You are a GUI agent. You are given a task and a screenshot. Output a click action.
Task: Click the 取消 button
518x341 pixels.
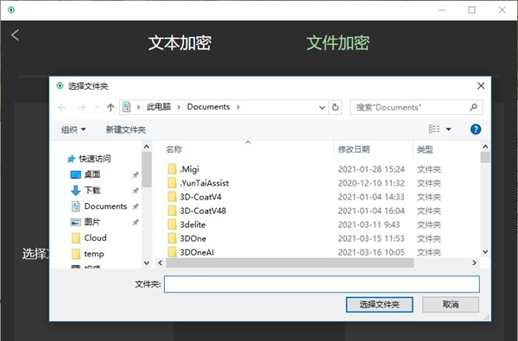click(x=451, y=305)
